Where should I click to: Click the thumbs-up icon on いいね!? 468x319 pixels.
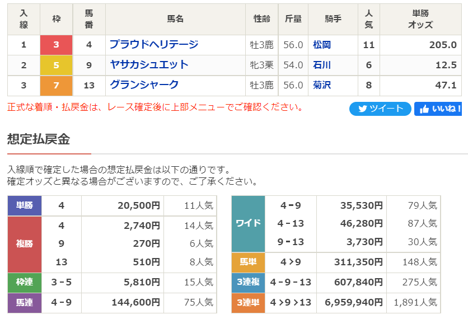[424, 109]
